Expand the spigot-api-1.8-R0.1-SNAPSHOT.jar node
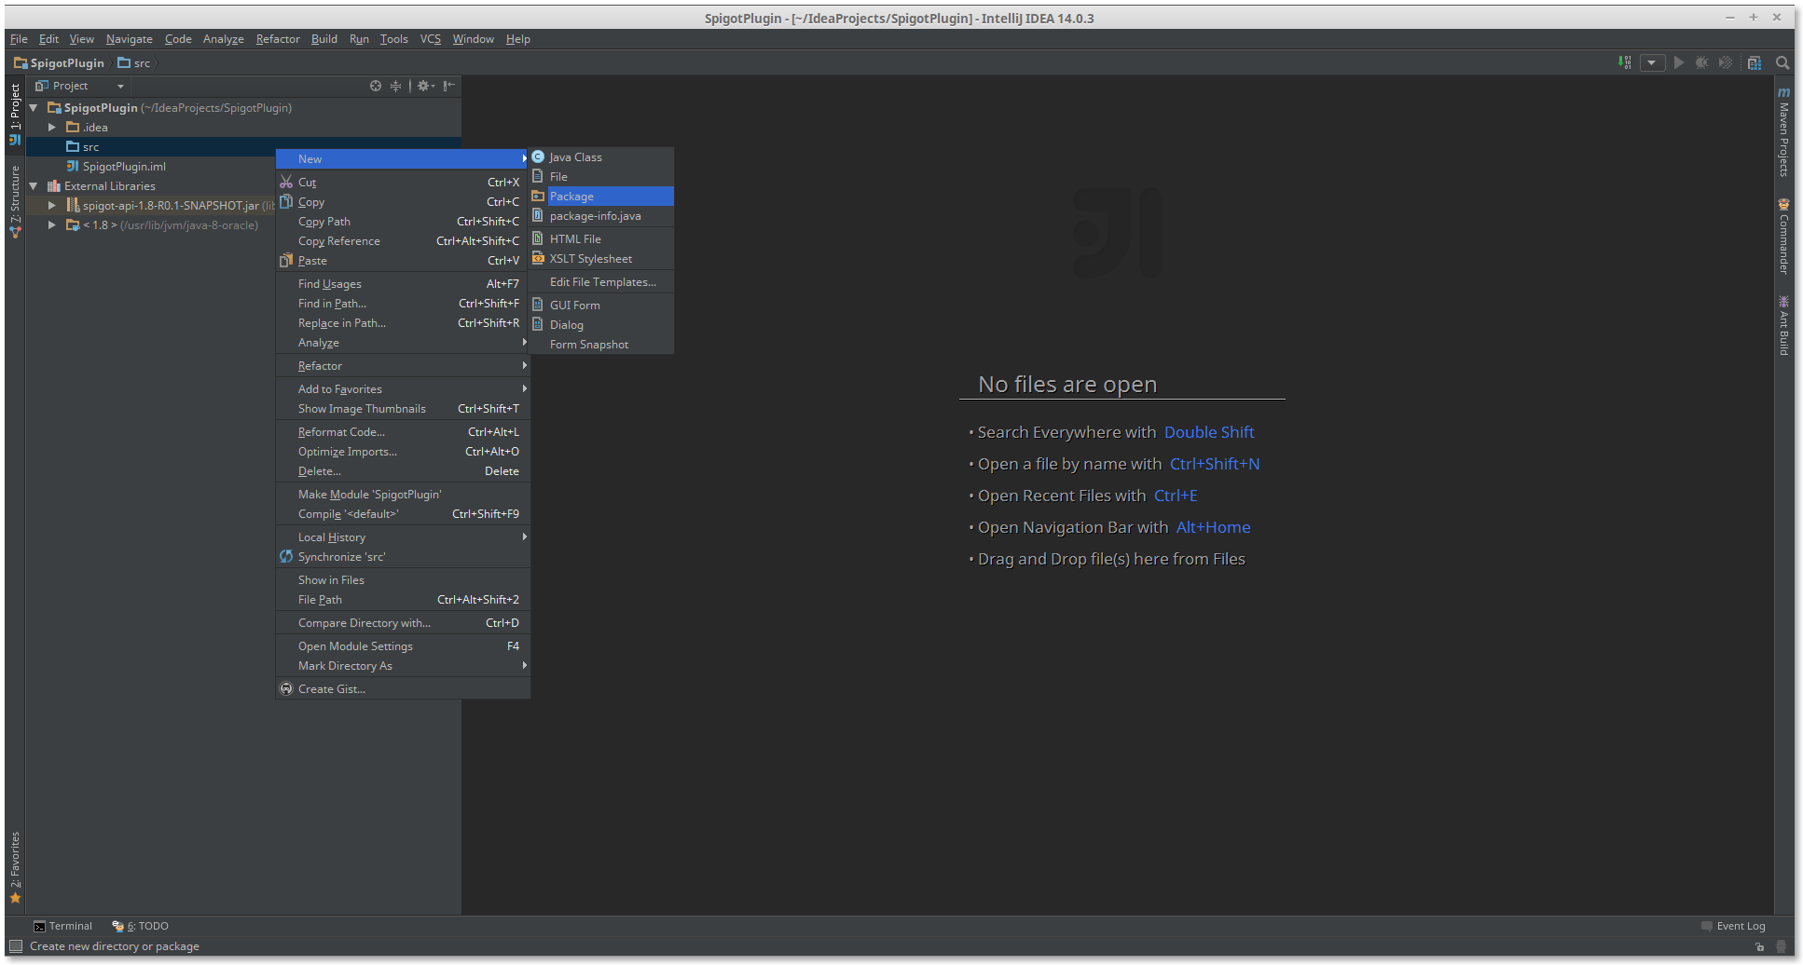 (x=52, y=205)
